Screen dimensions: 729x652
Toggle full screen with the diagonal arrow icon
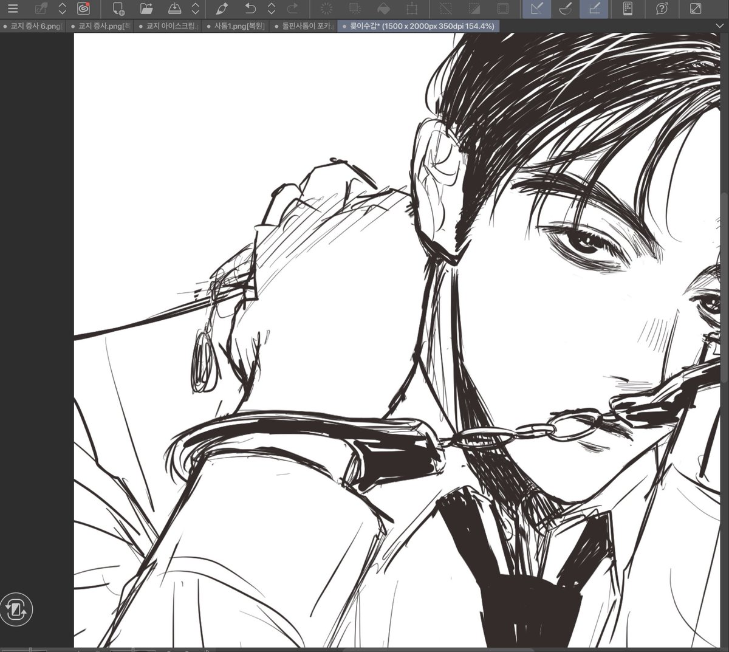696,9
